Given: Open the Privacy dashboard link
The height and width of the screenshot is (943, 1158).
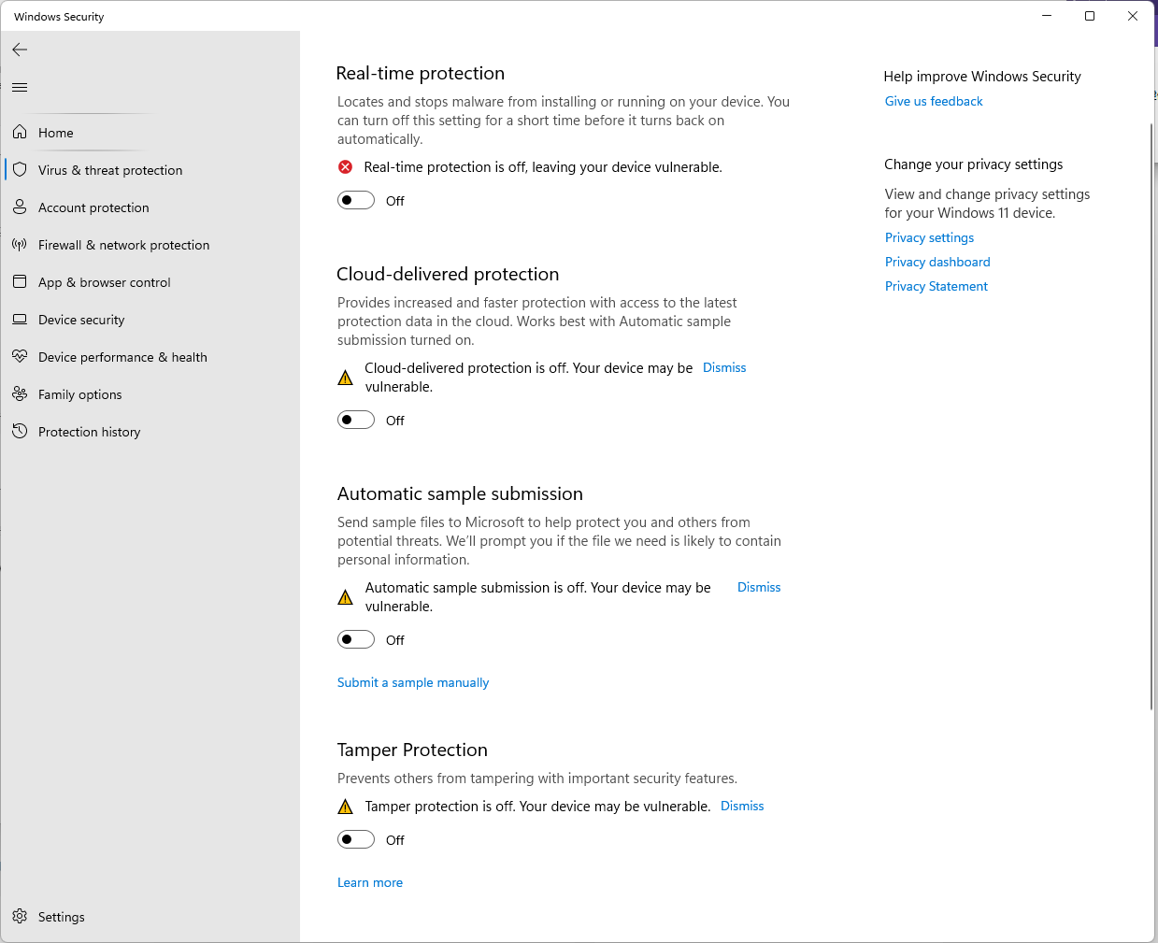Looking at the screenshot, I should 936,262.
